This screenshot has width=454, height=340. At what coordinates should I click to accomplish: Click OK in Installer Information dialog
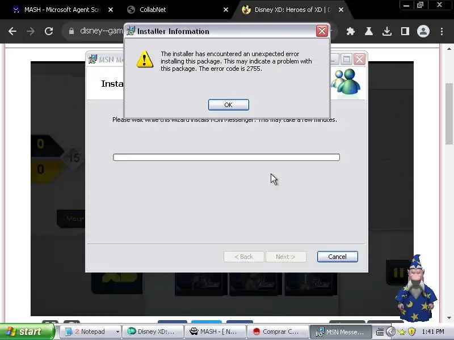coord(229,105)
